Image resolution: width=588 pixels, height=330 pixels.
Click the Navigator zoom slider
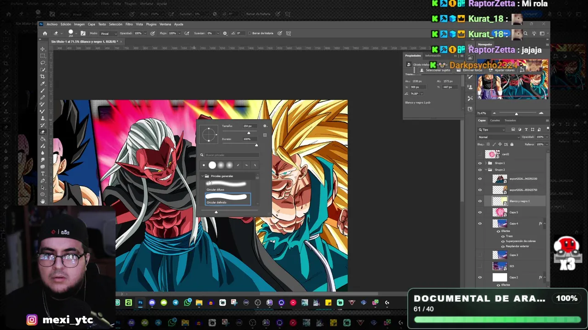[x=517, y=113]
